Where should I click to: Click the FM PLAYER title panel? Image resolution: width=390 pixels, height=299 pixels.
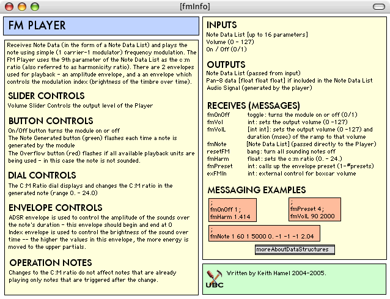[x=101, y=26]
